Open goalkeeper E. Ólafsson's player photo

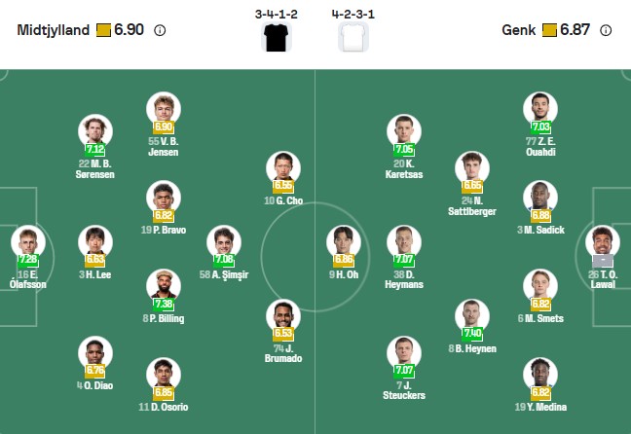28,241
